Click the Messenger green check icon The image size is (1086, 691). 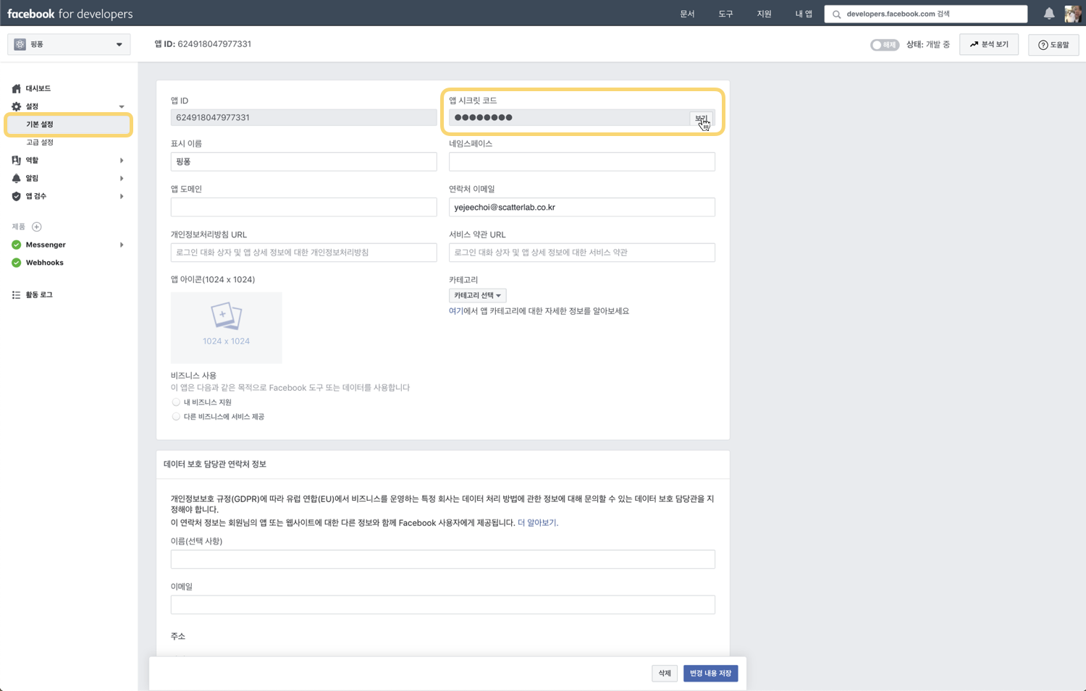(16, 245)
